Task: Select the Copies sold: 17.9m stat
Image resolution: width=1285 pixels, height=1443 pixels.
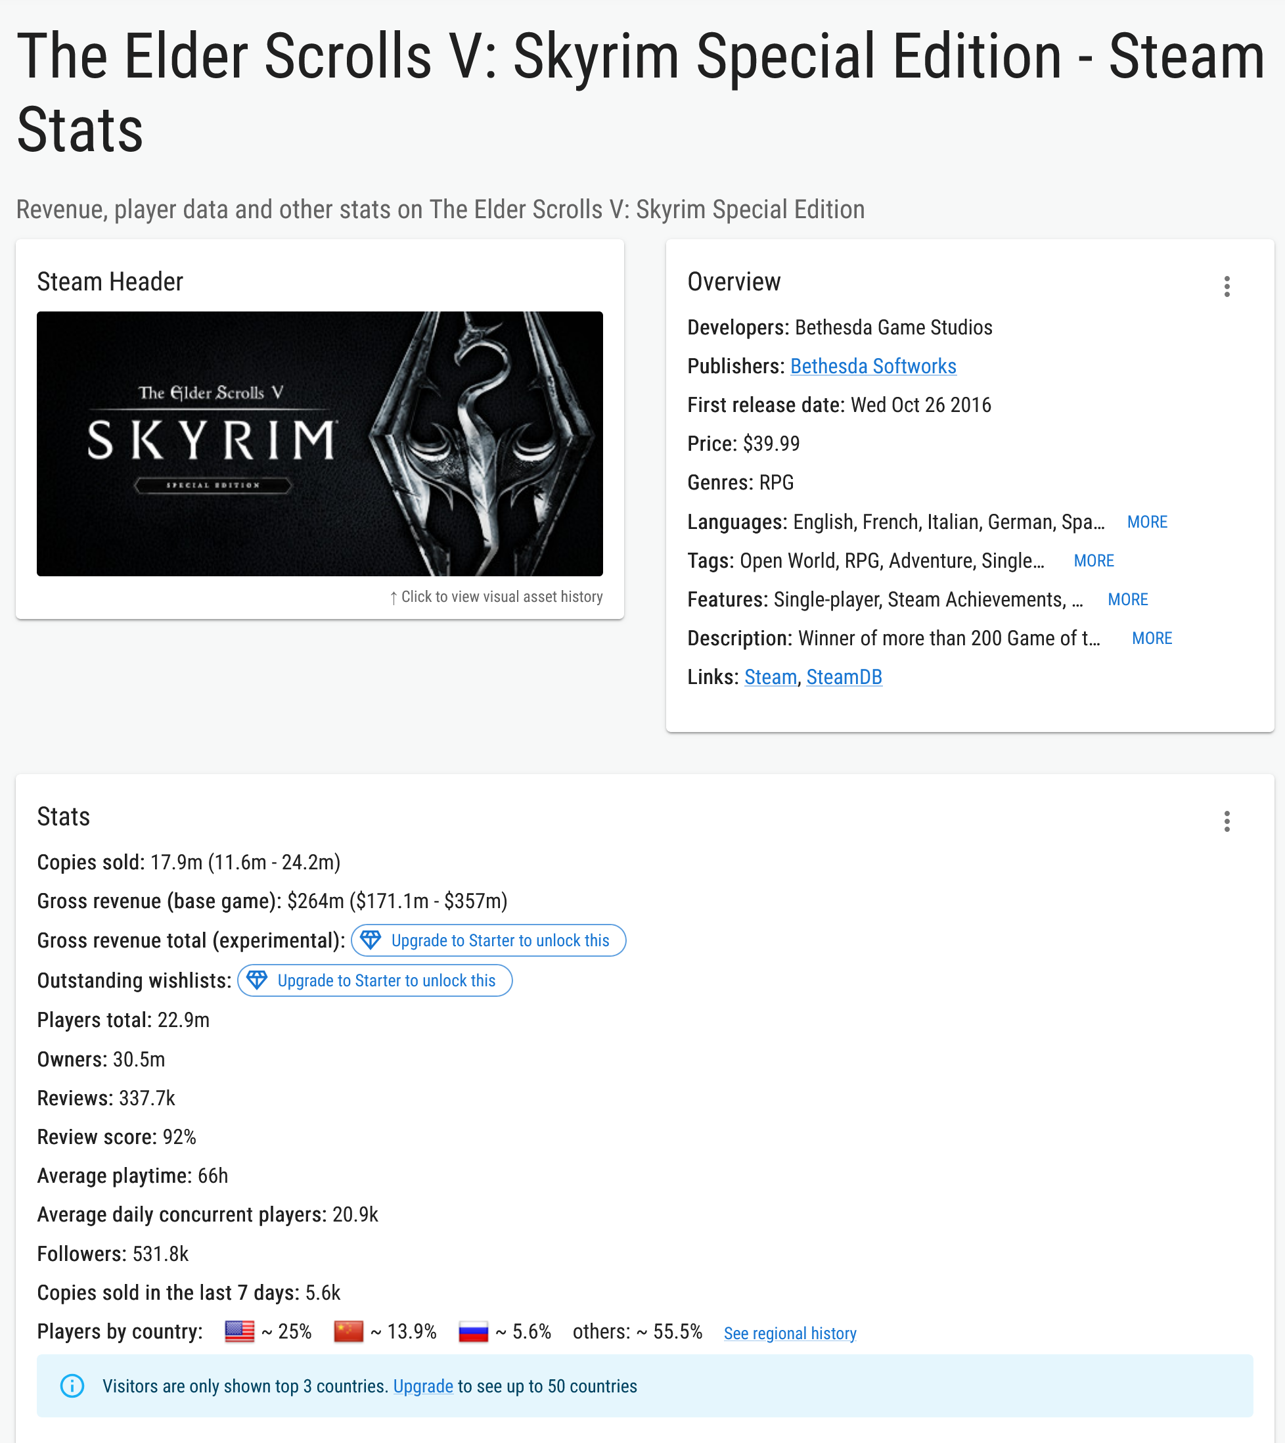Action: coord(189,862)
